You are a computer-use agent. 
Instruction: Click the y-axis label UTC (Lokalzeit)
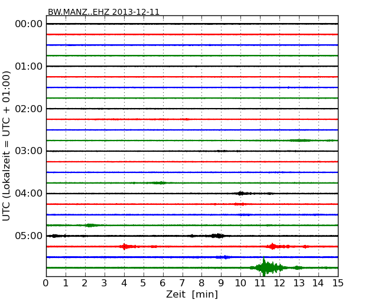pos(7,145)
